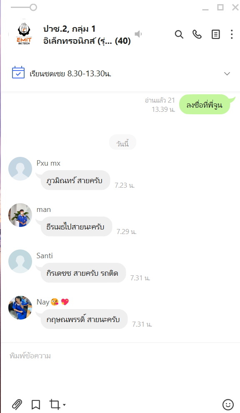
Task: Start a voice call with the group
Action: [x=197, y=34]
